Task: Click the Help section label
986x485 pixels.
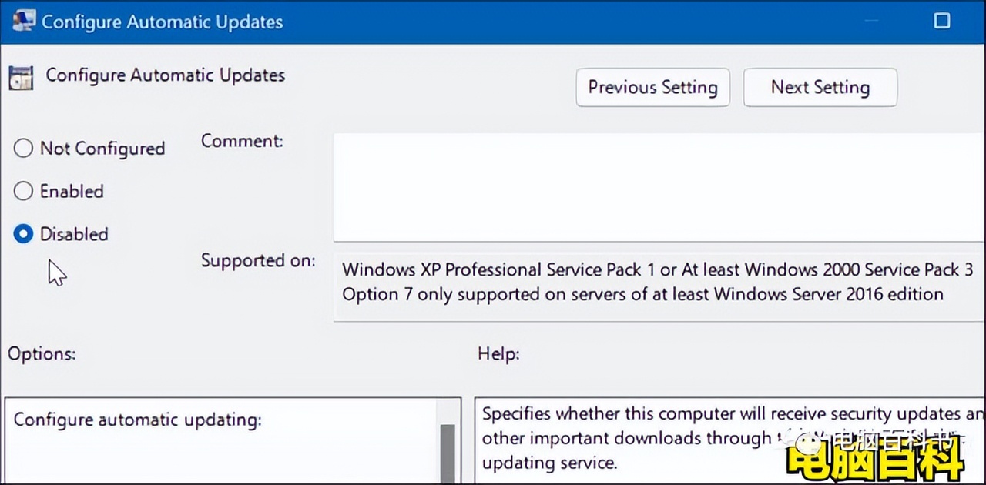Action: [x=498, y=353]
